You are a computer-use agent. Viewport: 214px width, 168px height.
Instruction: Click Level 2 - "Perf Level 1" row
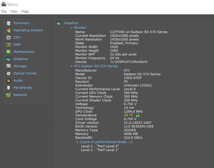100,150
